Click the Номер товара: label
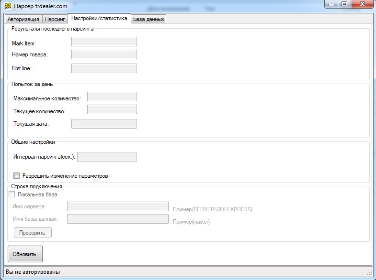The image size is (376, 280). pyautogui.click(x=30, y=54)
